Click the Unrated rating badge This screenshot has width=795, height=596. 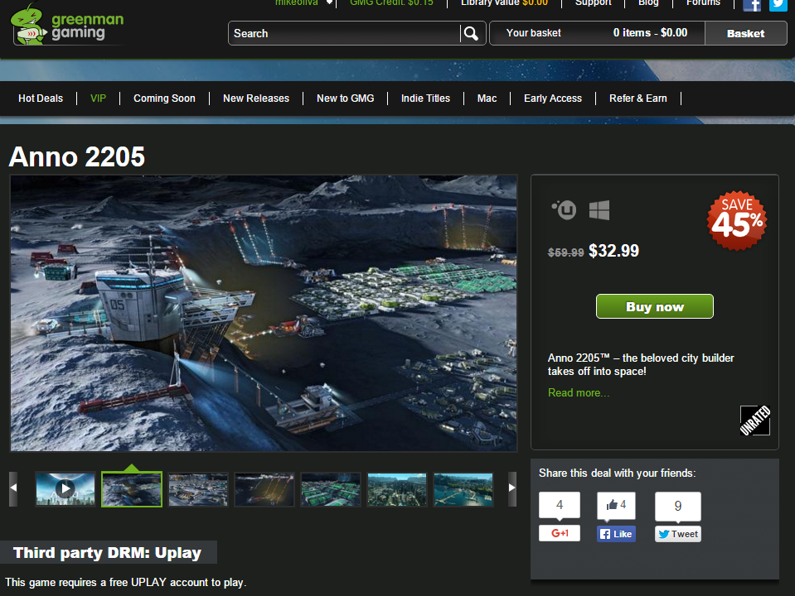pyautogui.click(x=755, y=421)
